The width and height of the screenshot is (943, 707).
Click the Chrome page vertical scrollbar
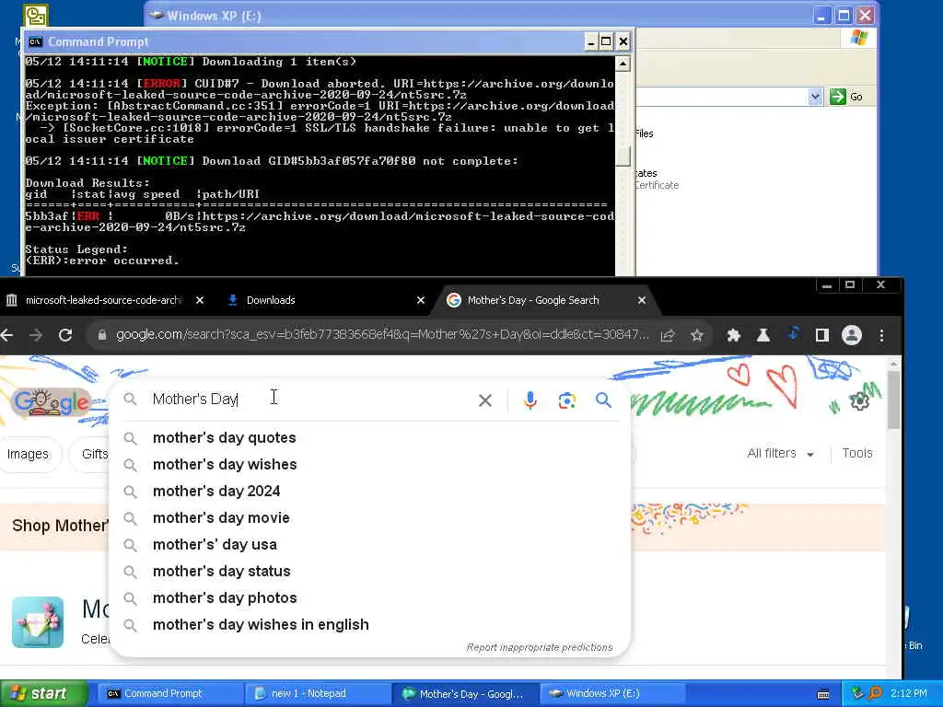click(x=893, y=400)
